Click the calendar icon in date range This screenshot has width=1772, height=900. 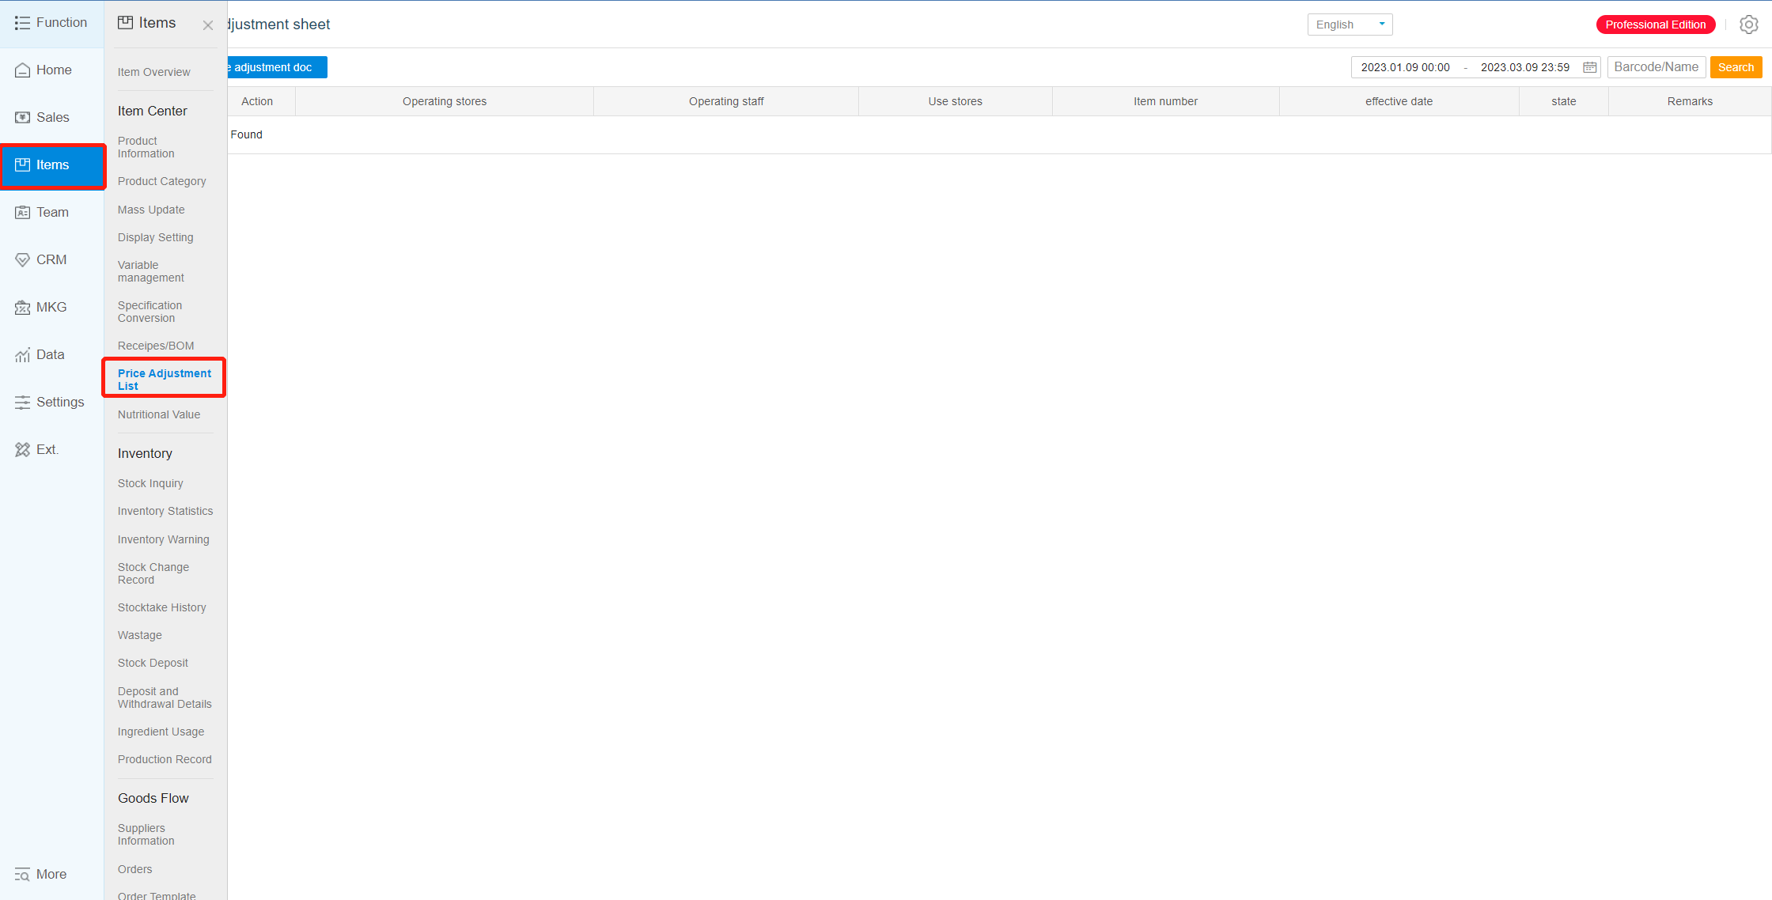click(x=1589, y=67)
